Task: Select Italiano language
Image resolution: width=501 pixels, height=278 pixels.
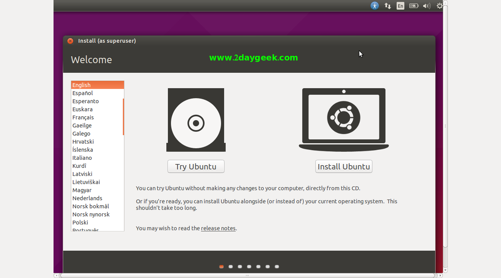Action: tap(97, 158)
